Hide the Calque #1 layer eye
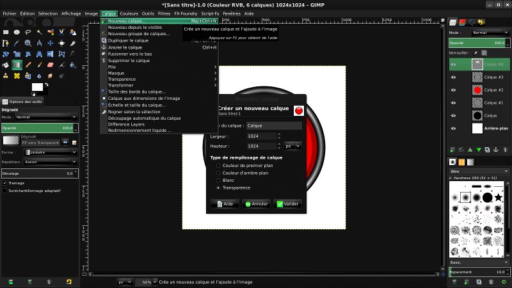Viewport: 512px width, 288px height. point(453,102)
